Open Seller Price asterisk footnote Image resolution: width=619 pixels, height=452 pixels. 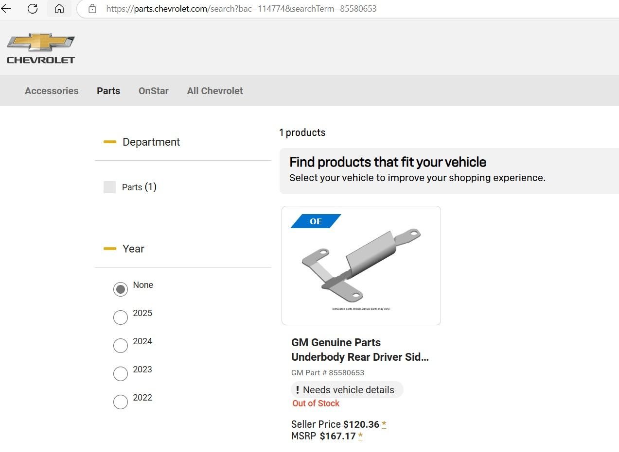point(384,425)
